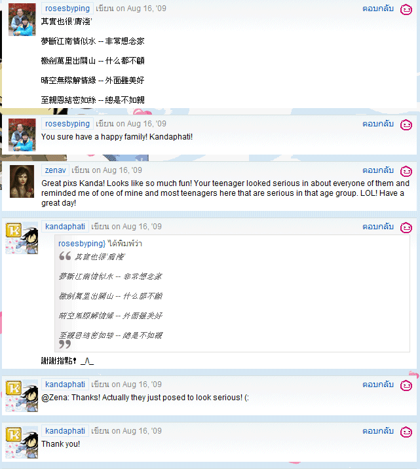Viewport: 420px width, 469px height.
Task: Open kandaphati avatar beside 'Thank you!' comment
Action: point(22,442)
